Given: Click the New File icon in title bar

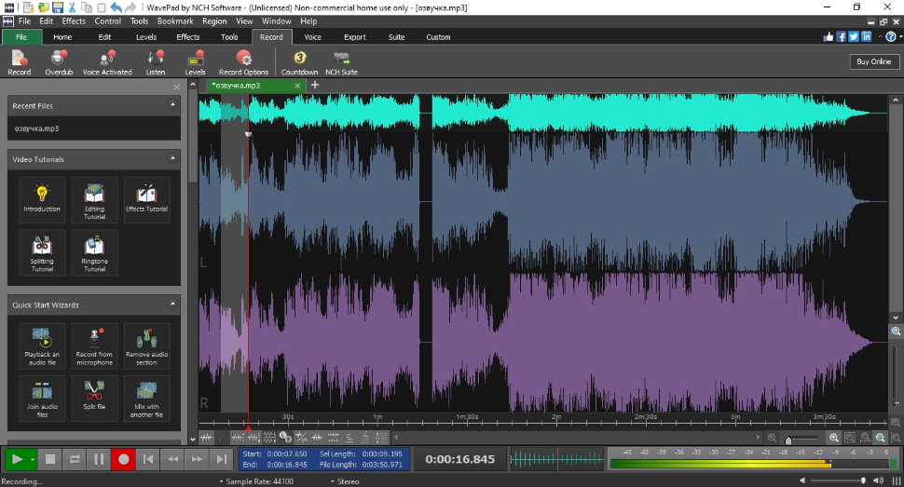Looking at the screenshot, I should pos(29,7).
